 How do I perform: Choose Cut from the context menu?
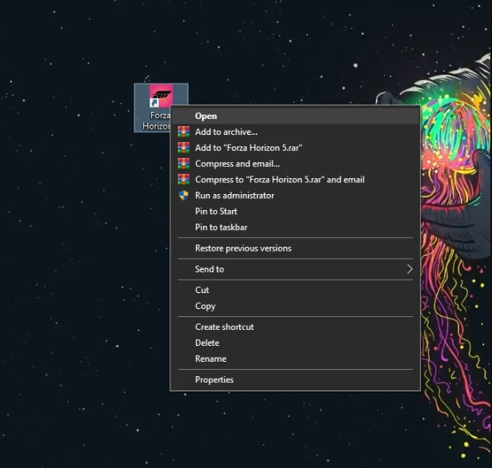click(295, 290)
